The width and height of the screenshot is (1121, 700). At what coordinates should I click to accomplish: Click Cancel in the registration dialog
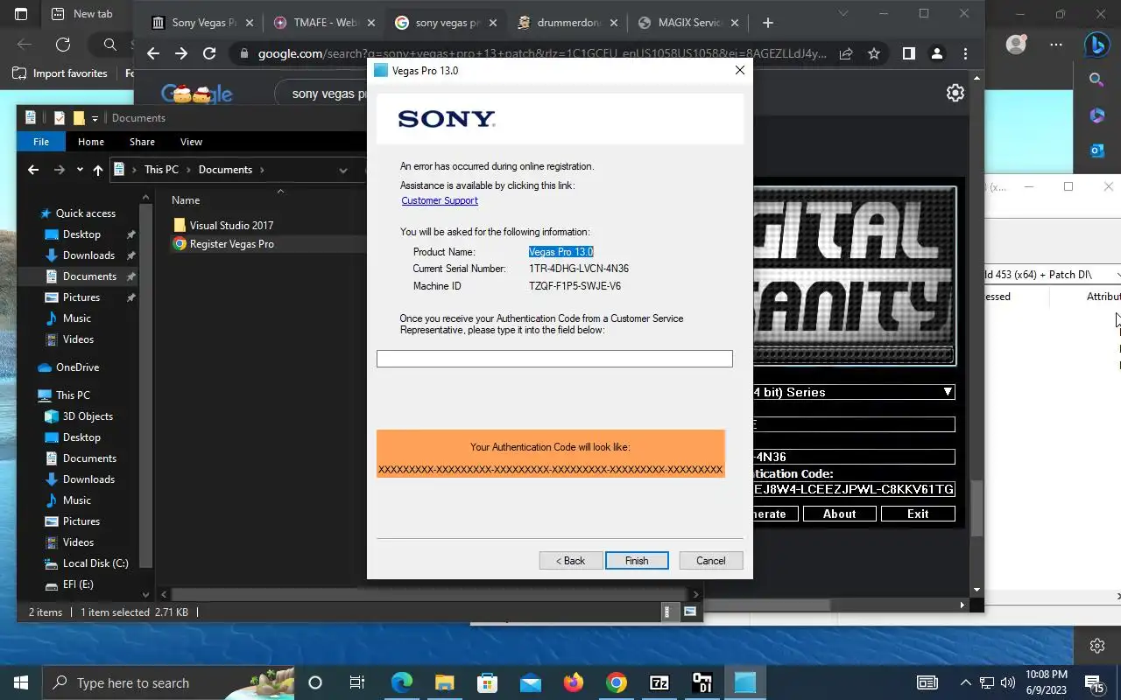[x=711, y=561]
